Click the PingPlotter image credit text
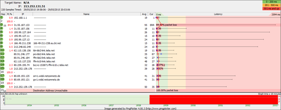The height and width of the screenshot is (110, 281). coord(141,108)
